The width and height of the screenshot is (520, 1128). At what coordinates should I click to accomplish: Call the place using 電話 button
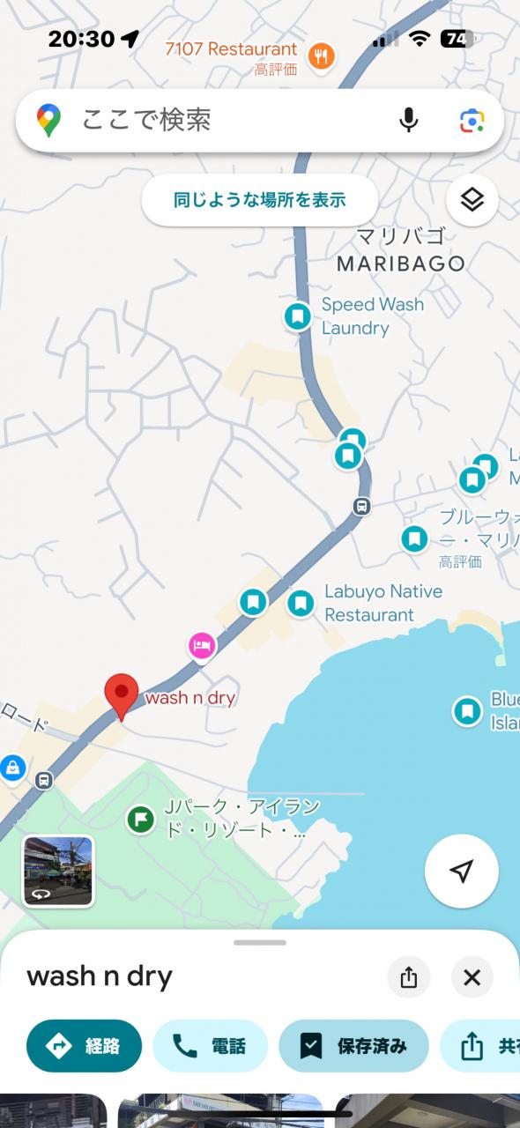click(x=210, y=1046)
